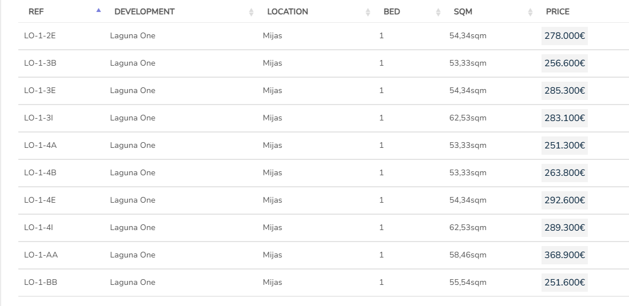Click the 283.100€ price badge

tap(564, 118)
